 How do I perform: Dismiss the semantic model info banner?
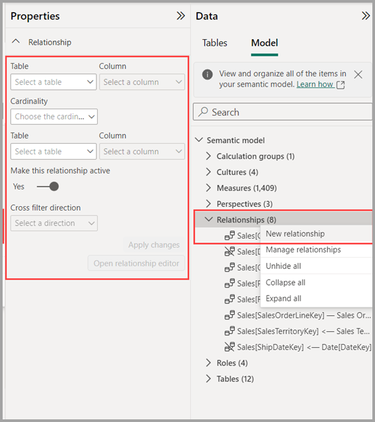point(358,74)
